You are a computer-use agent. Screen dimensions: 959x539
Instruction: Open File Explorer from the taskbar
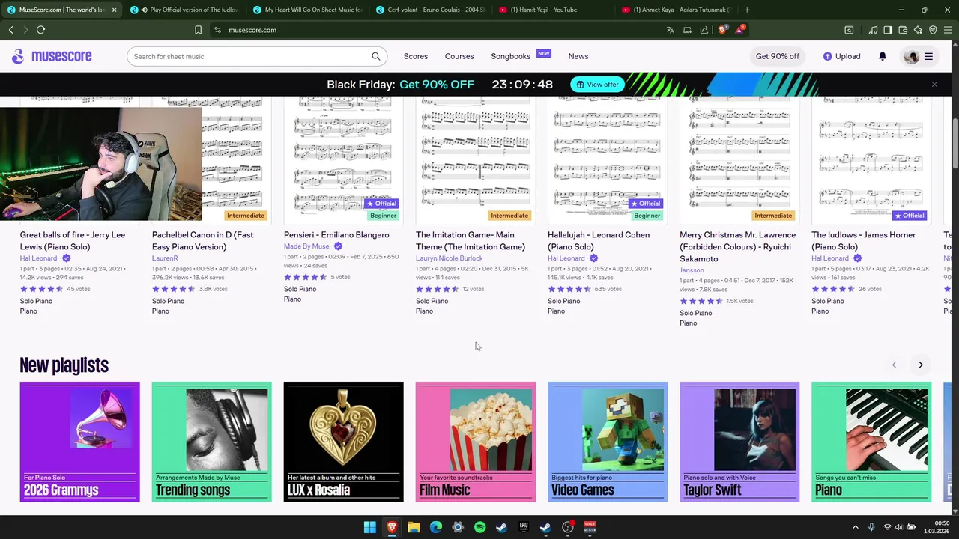(x=414, y=527)
